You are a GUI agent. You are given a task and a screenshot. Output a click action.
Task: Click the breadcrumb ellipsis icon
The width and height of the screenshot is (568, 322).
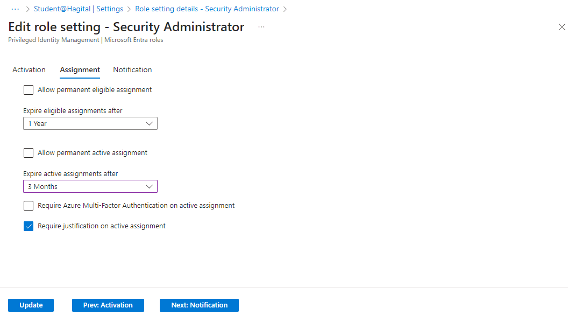point(15,9)
